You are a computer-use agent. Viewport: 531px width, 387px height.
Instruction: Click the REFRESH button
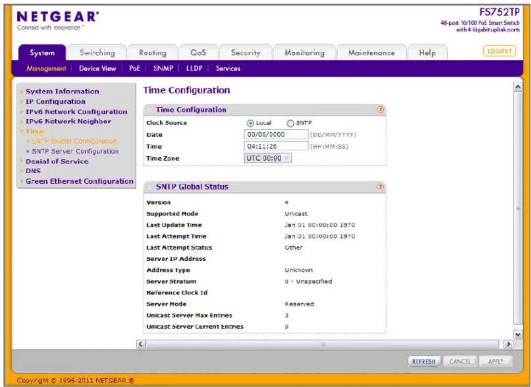point(423,362)
